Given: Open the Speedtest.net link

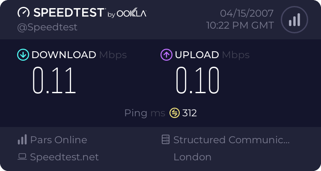Looking at the screenshot, I should click(64, 157).
